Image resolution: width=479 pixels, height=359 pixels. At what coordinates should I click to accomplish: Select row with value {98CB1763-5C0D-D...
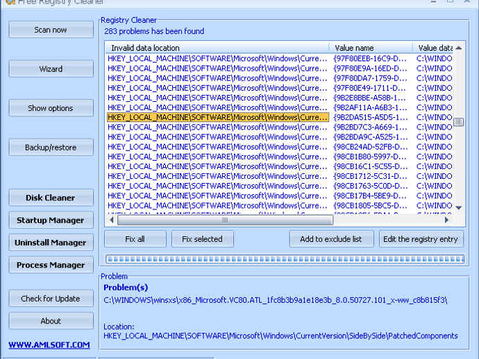click(x=280, y=186)
